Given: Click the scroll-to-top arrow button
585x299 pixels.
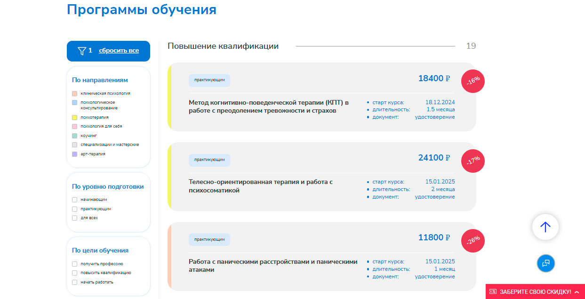Looking at the screenshot, I should click(x=545, y=227).
